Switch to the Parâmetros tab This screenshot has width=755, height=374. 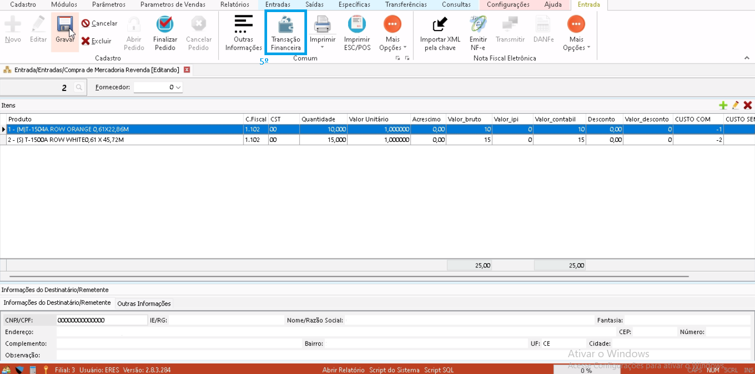[109, 5]
